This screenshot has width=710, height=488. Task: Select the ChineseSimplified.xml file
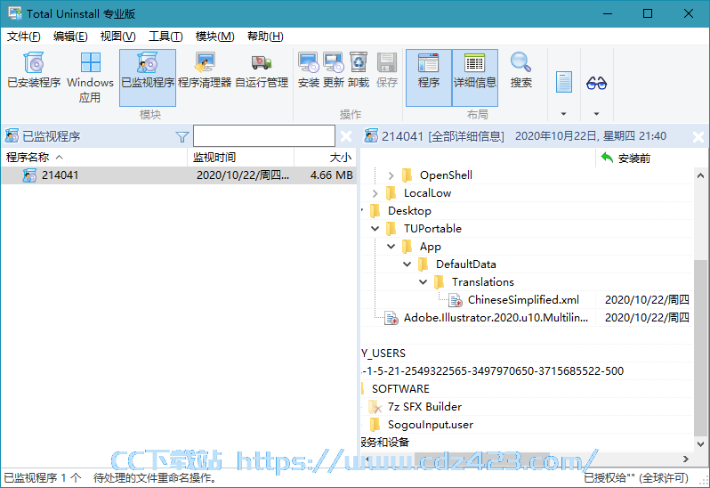[523, 299]
